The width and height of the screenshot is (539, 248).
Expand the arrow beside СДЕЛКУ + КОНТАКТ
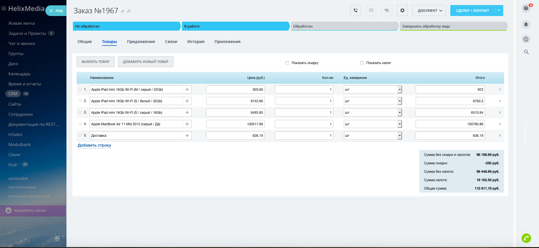coord(499,11)
